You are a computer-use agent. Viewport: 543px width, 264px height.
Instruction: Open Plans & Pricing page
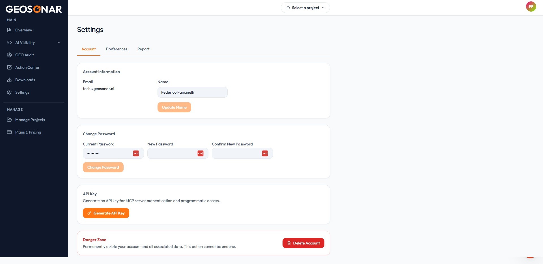coord(34,132)
